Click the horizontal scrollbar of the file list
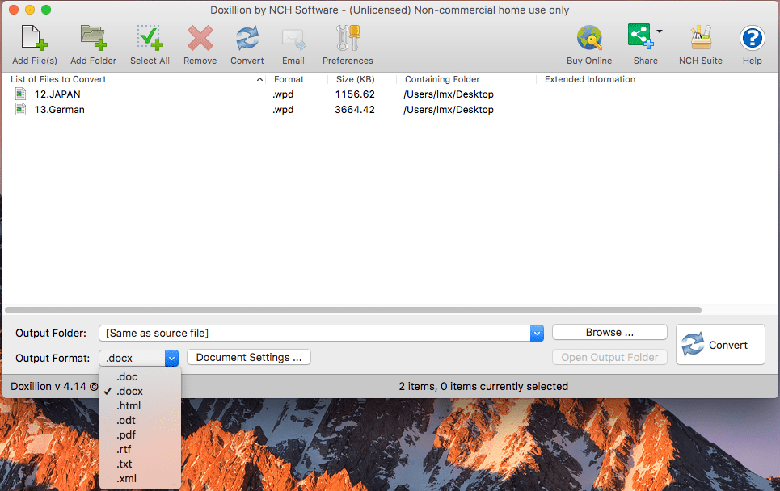Screen dimensions: 780x491 353,310
